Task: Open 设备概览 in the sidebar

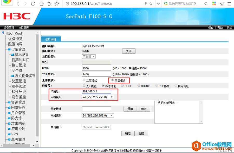Action: [15, 39]
